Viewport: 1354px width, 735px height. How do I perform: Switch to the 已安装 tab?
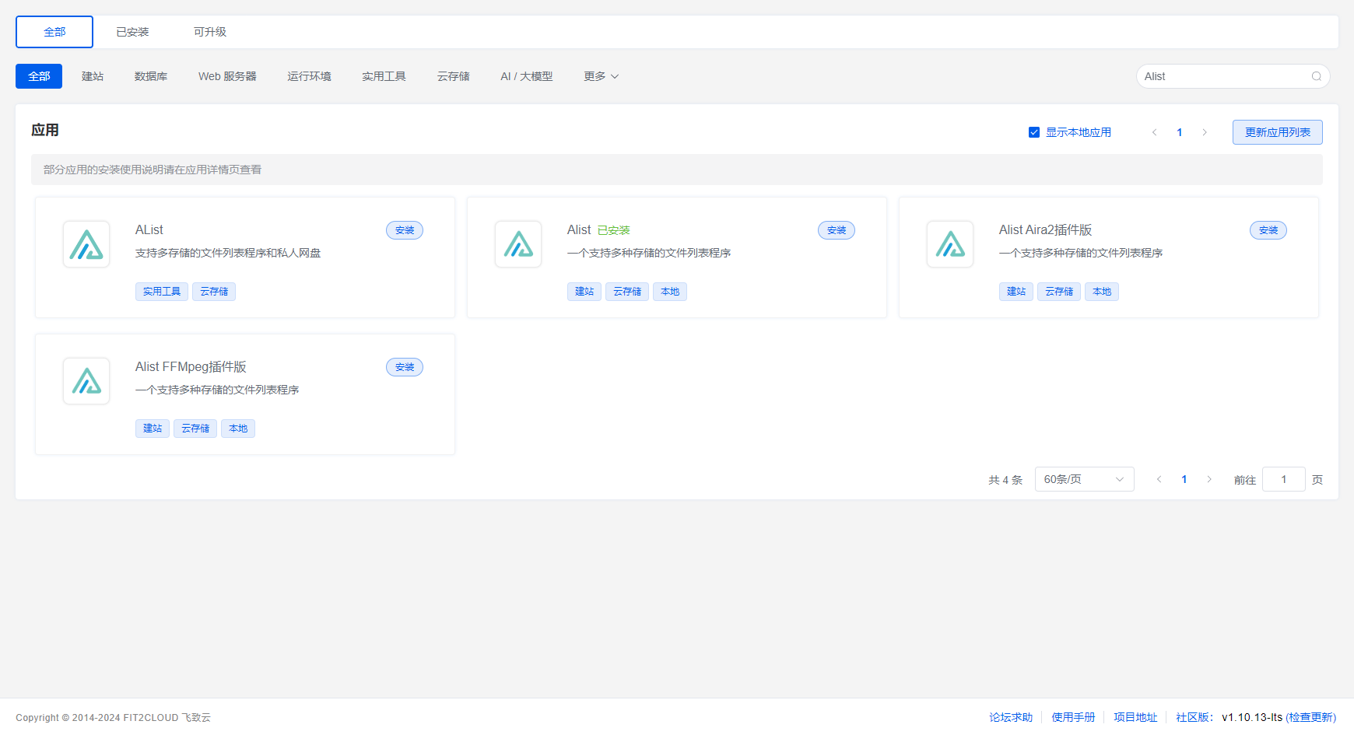click(132, 32)
